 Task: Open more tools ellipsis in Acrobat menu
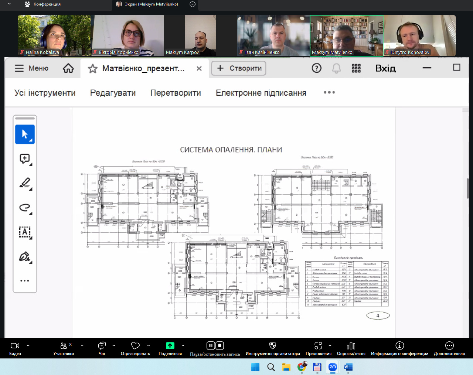pos(329,92)
